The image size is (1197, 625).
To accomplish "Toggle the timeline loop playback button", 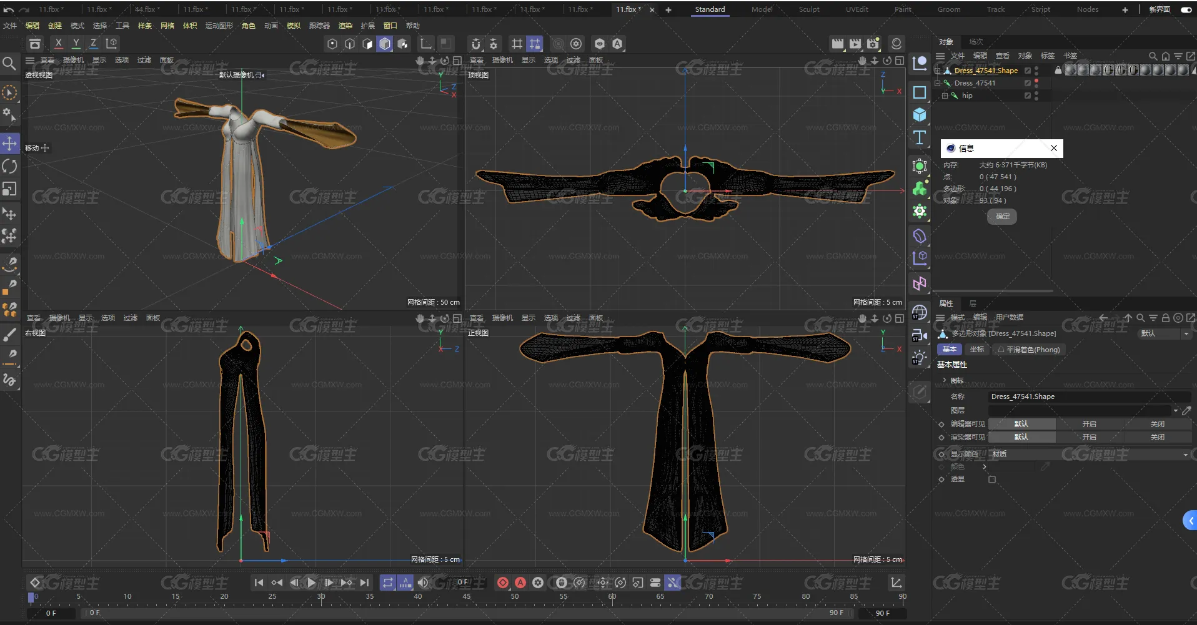I will click(x=388, y=583).
